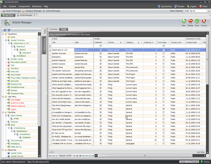The height and width of the screenshot is (164, 211).
Task: Click the Synchronize toolbar icon
Action: [x=159, y=6]
